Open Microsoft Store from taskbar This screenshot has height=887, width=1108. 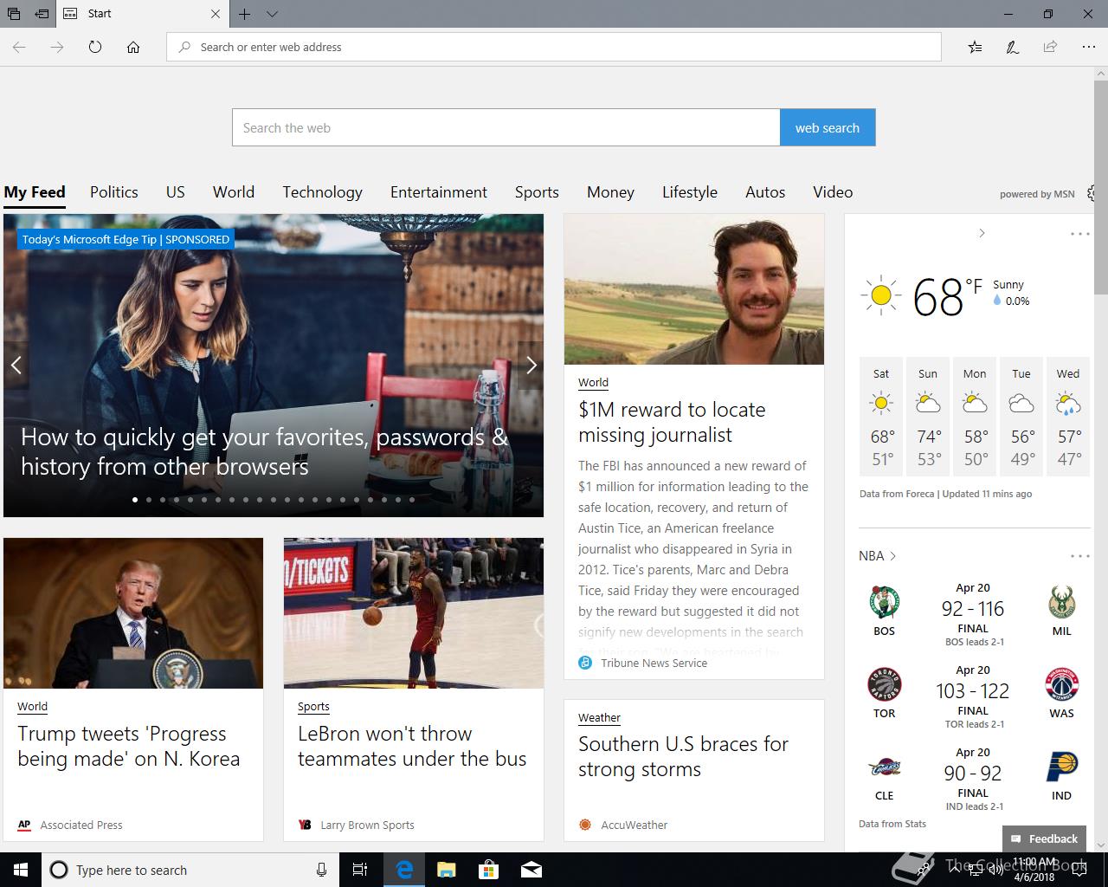489,870
